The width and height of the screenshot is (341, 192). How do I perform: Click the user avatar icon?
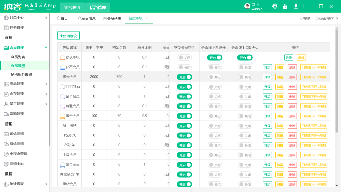[247, 6]
